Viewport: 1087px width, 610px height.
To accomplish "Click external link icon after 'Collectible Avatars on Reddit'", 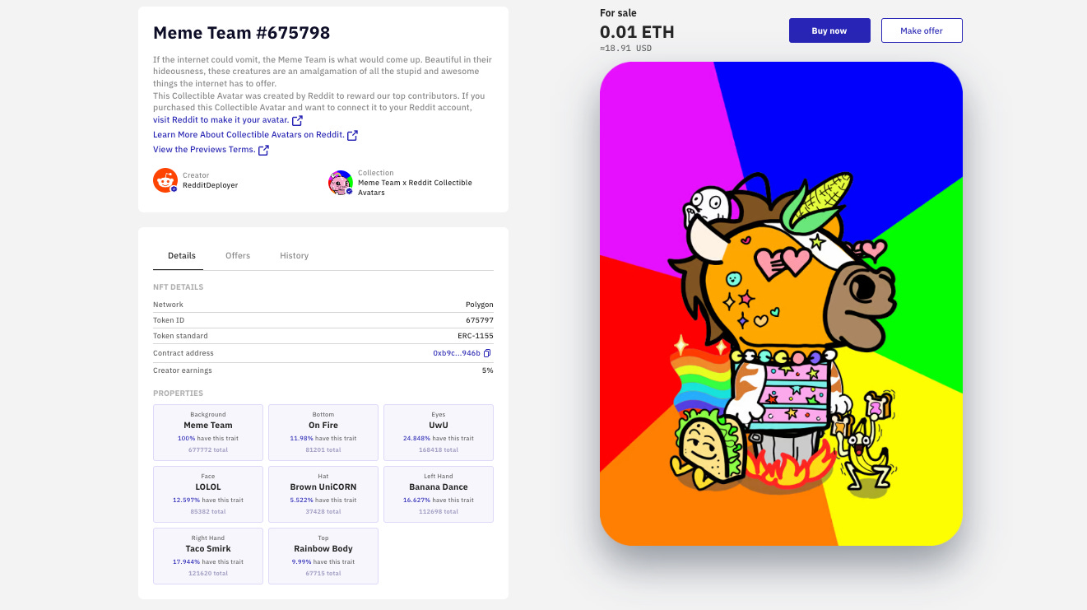I will [352, 135].
